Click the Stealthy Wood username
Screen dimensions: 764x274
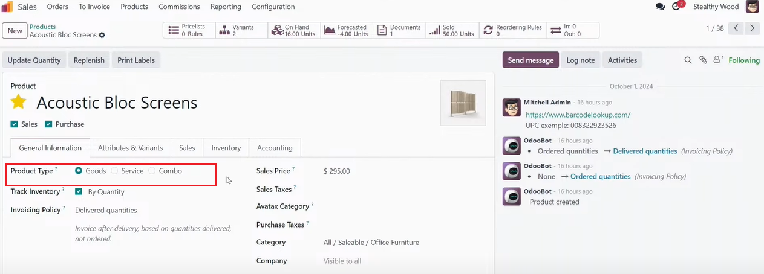pos(716,7)
